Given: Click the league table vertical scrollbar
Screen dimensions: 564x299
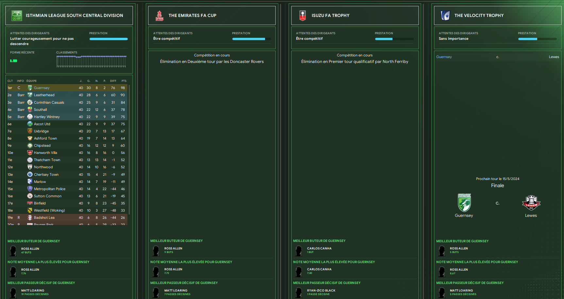Looking at the screenshot, I should [129, 150].
